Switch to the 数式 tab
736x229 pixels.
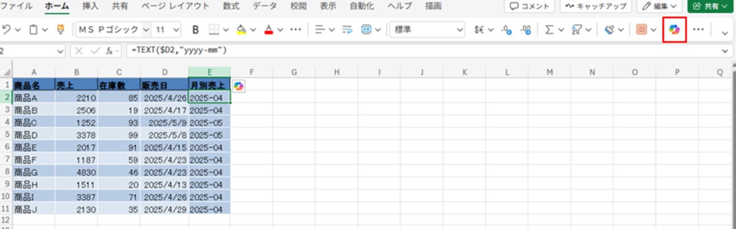coord(231,6)
